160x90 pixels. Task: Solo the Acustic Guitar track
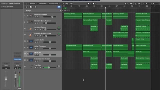(x=38, y=42)
